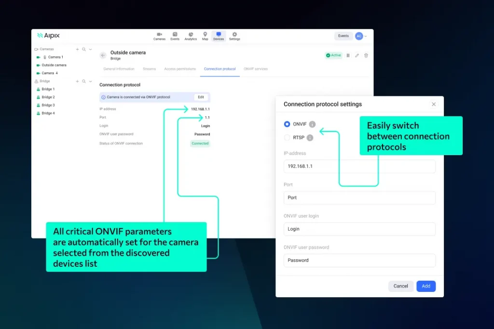The width and height of the screenshot is (494, 329).
Task: Switch to the ONVIF services tab
Action: [x=256, y=69]
